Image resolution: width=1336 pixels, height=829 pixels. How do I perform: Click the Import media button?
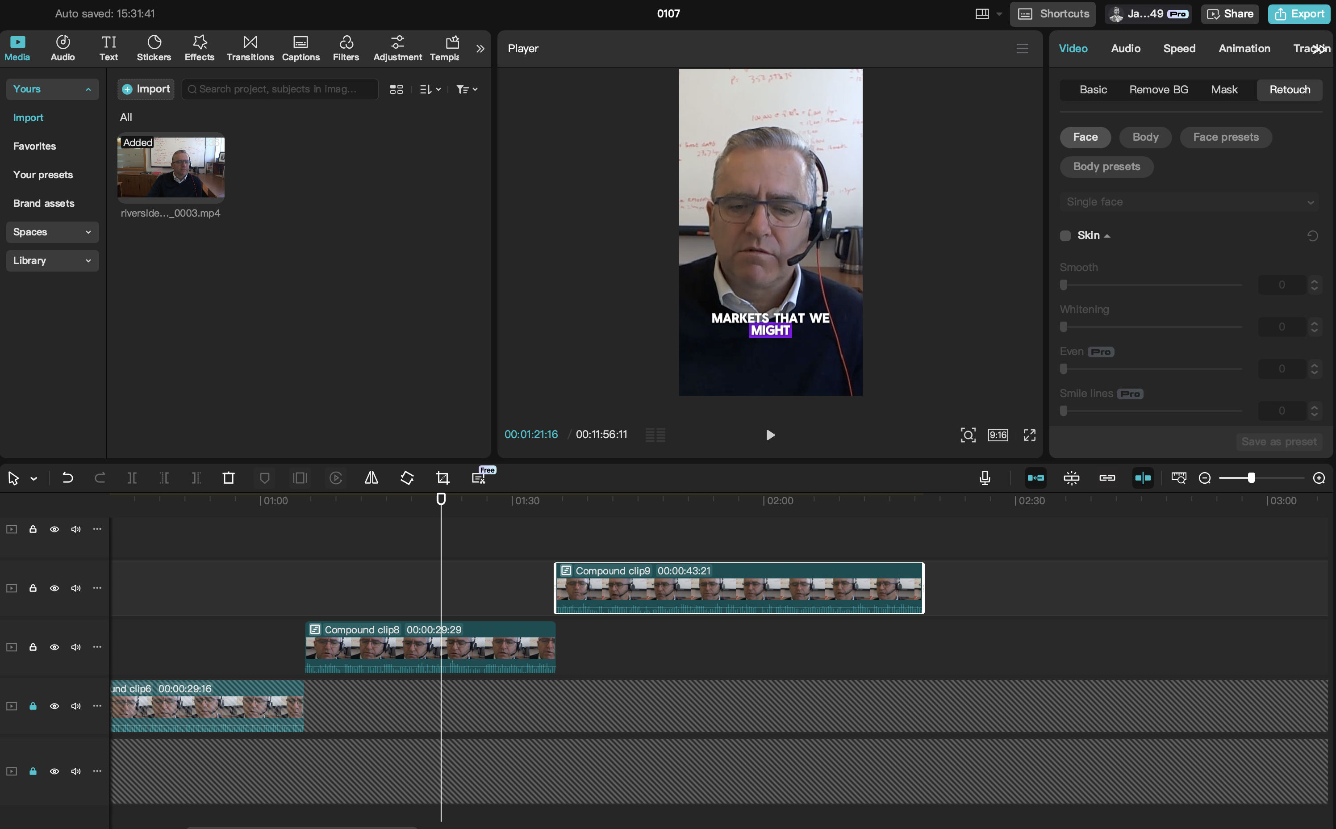coord(146,89)
